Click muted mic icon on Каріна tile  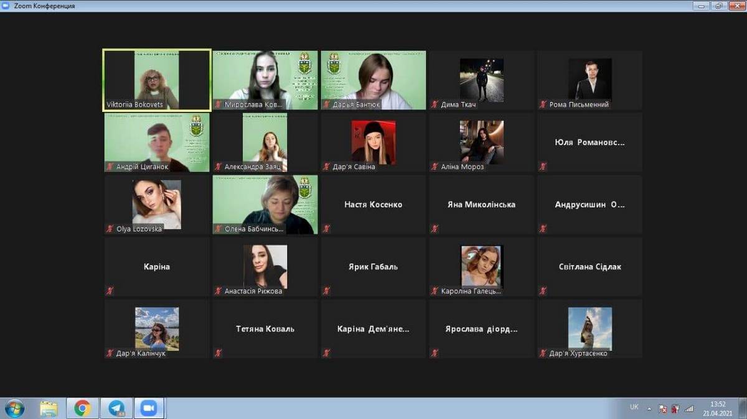pyautogui.click(x=110, y=290)
